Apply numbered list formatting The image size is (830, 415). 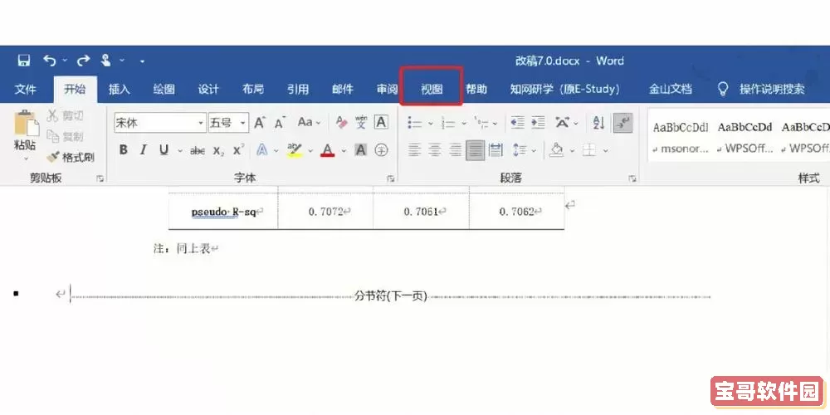point(448,124)
